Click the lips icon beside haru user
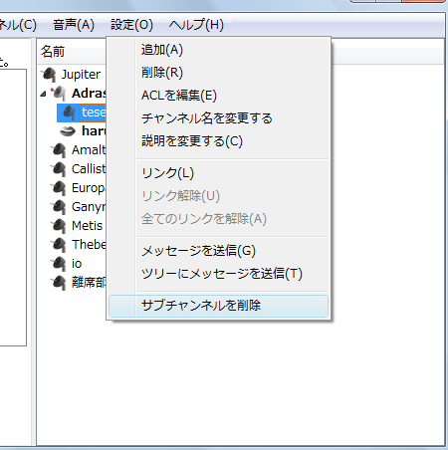 [68, 131]
